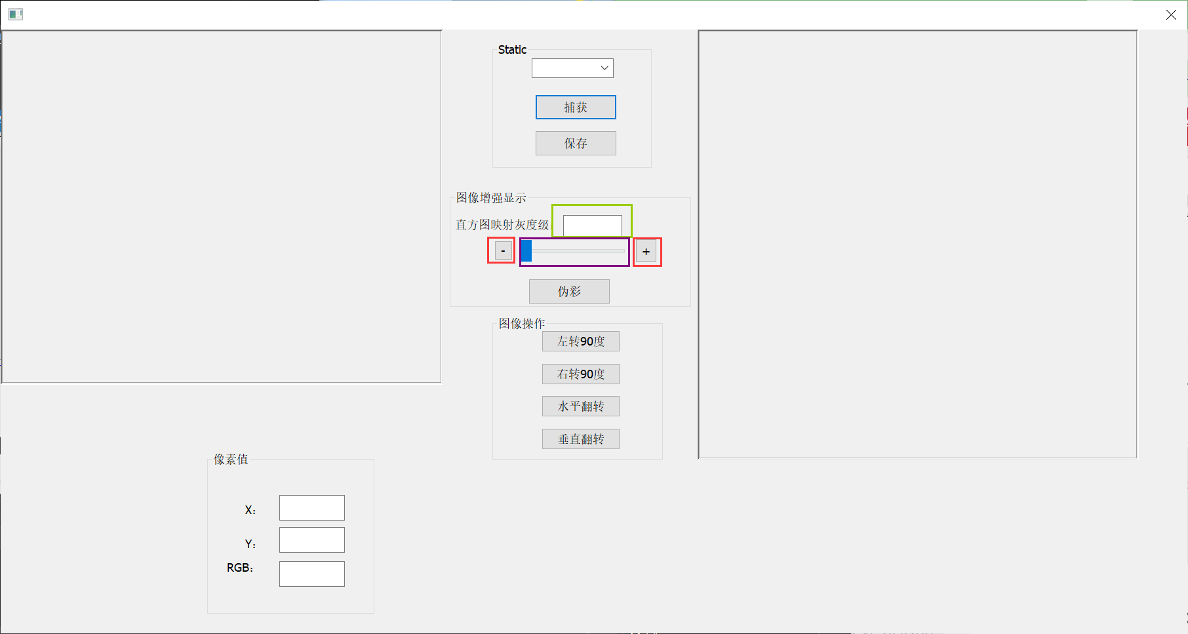Click inside the right image display panel
Screen dimensions: 1188x634
click(917, 243)
